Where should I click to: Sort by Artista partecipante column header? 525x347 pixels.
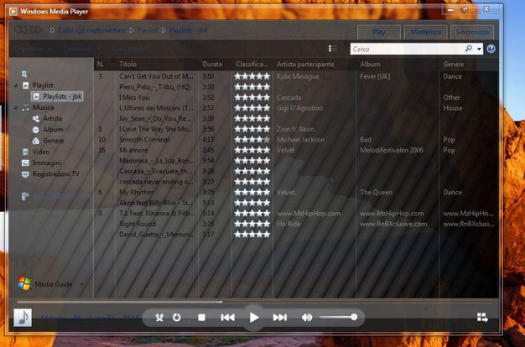pyautogui.click(x=305, y=64)
